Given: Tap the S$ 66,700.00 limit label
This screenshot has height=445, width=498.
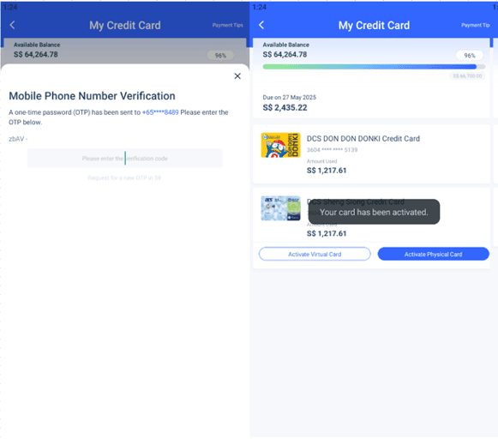Looking at the screenshot, I should (467, 76).
